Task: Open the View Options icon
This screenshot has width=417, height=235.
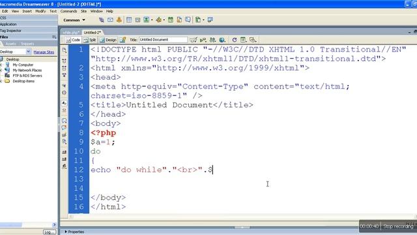Action: coord(243,40)
